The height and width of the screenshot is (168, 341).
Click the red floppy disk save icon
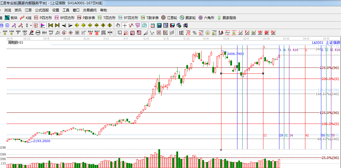[x=172, y=25]
